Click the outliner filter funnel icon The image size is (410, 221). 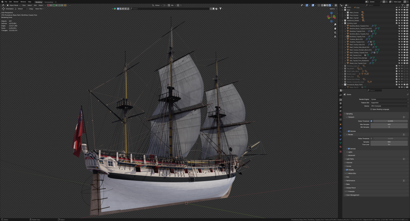[x=403, y=5]
